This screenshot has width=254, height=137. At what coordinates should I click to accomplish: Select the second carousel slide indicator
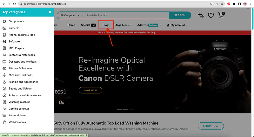pos(125,110)
